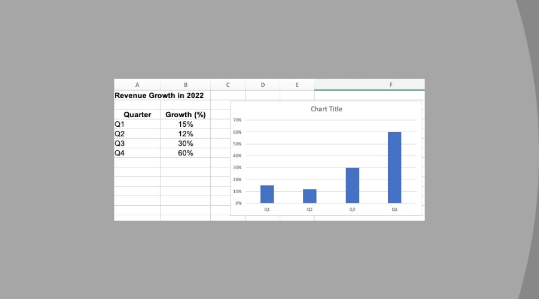Click the 'Quarter' header cell
The width and height of the screenshot is (539, 299).
[137, 115]
